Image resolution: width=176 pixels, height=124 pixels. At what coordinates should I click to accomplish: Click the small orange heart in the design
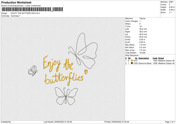[x=86, y=72]
